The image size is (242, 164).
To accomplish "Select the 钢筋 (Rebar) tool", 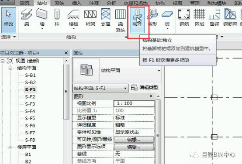I will click(184, 18).
